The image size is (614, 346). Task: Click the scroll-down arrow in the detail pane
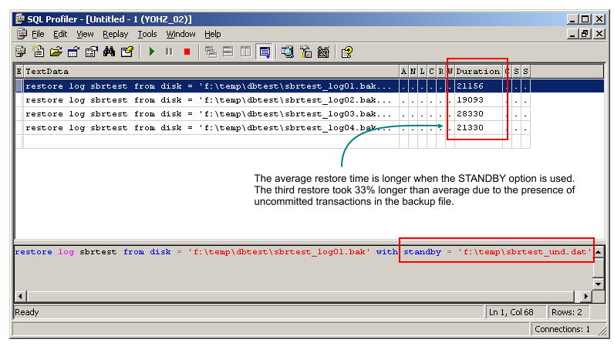598,284
